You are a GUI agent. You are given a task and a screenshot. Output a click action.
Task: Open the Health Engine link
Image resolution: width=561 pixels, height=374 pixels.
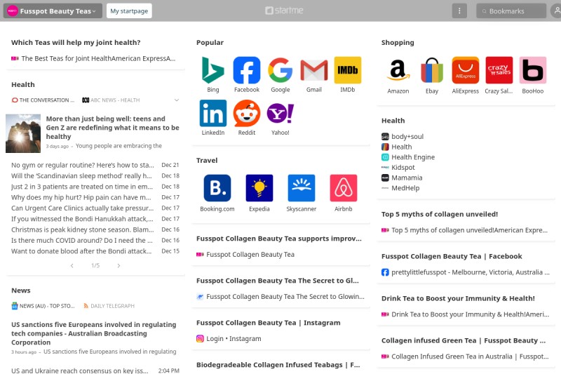[x=413, y=157]
